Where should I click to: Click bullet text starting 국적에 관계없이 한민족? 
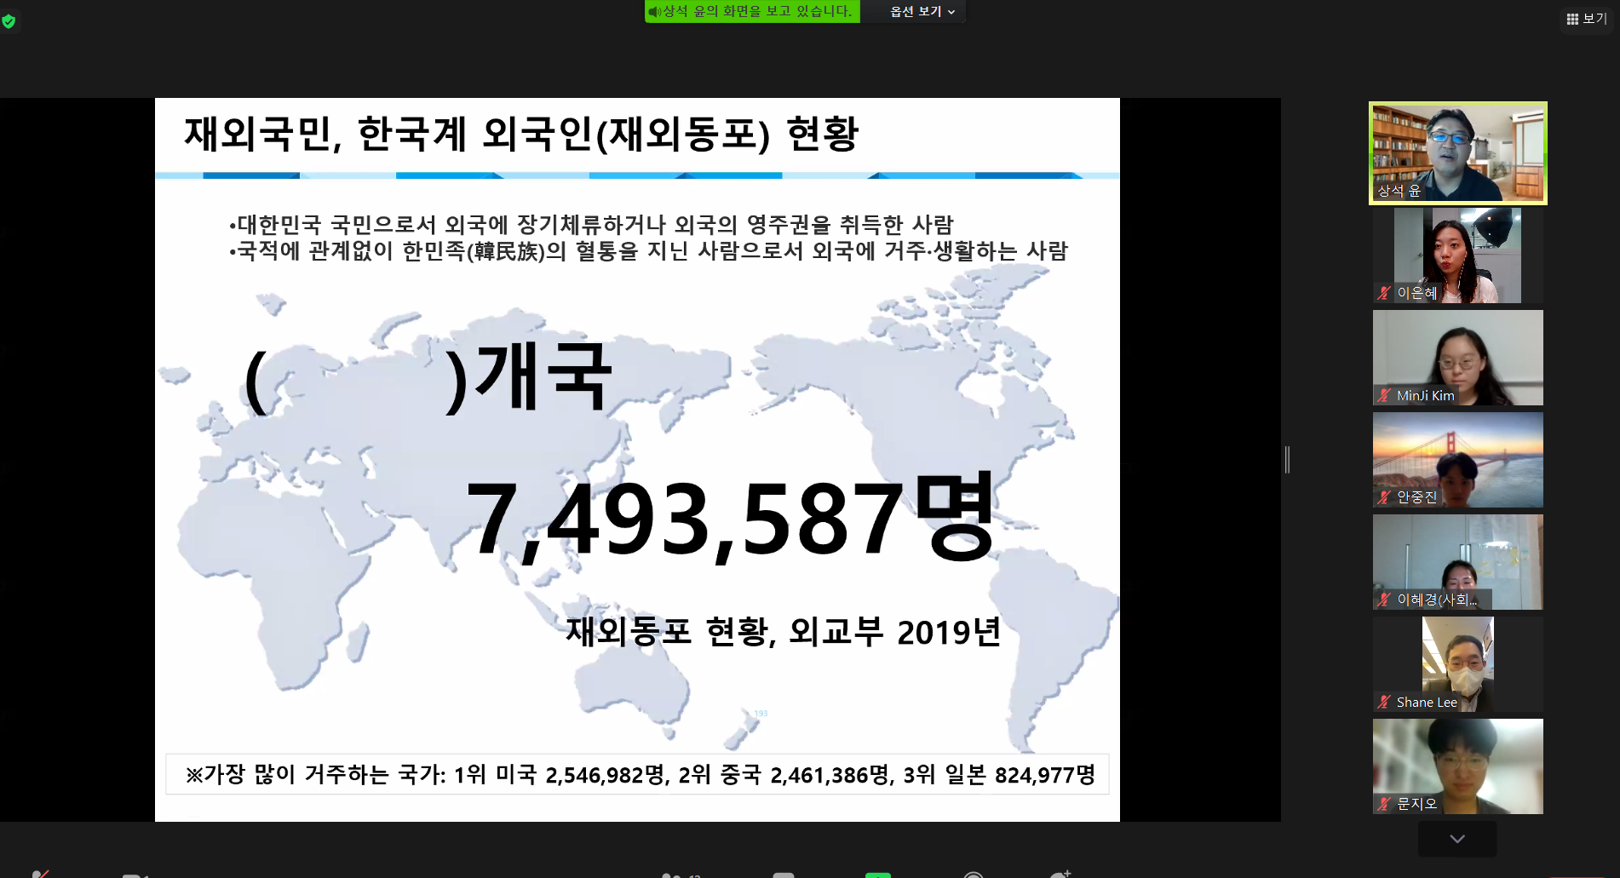pyautogui.click(x=648, y=251)
